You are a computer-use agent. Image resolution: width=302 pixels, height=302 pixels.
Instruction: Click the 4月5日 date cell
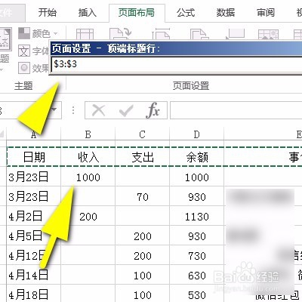pyautogui.click(x=34, y=236)
